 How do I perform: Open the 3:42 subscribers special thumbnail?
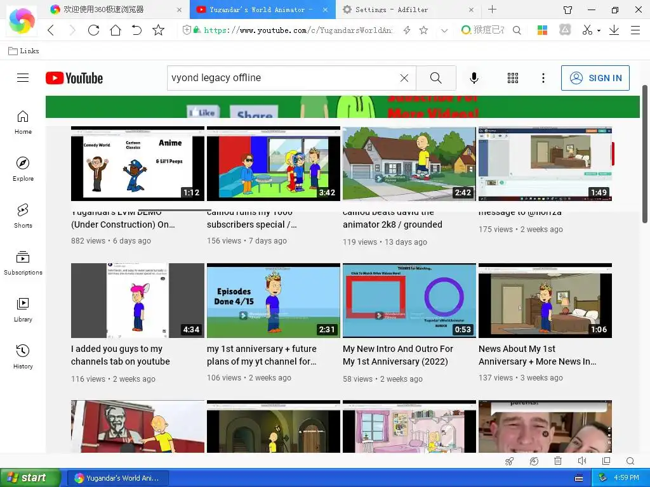tap(274, 164)
